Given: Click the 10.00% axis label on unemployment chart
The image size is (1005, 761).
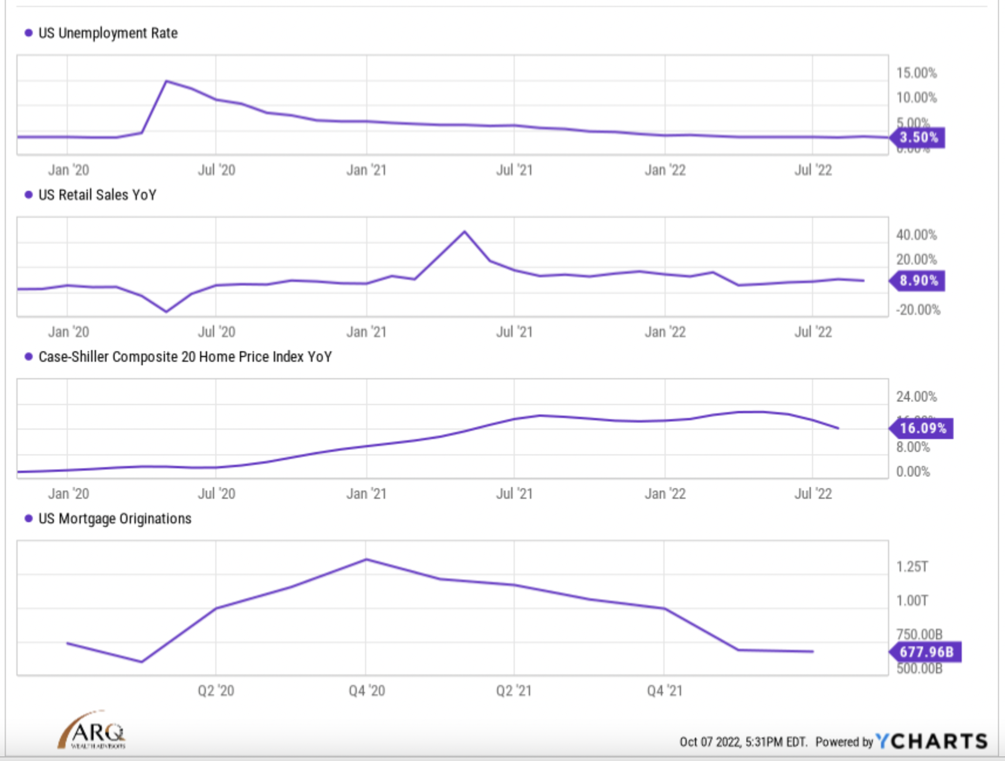Looking at the screenshot, I should pos(916,98).
